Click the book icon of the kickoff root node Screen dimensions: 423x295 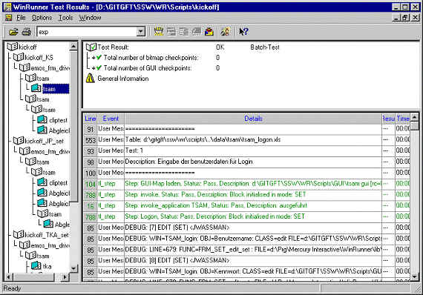12,47
